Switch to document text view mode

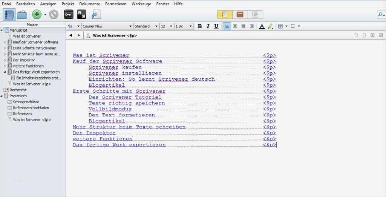coord(225,15)
